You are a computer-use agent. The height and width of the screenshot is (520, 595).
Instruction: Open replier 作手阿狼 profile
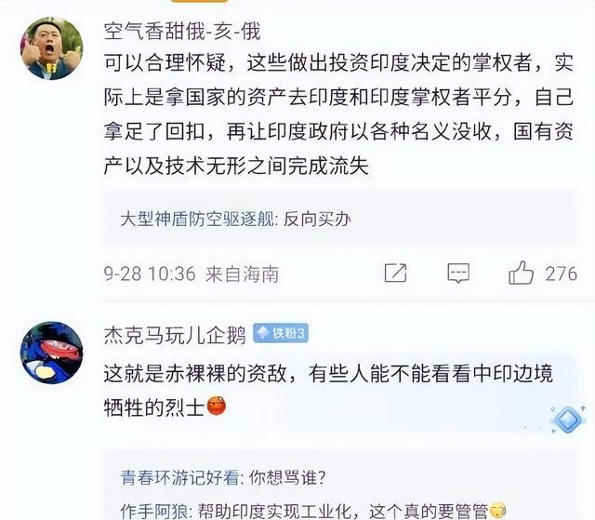pos(154,511)
